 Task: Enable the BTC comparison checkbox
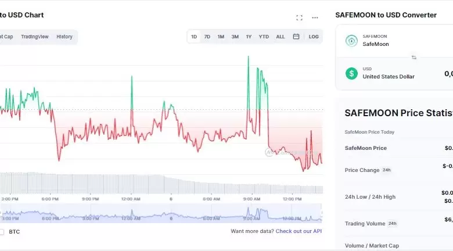[2, 231]
